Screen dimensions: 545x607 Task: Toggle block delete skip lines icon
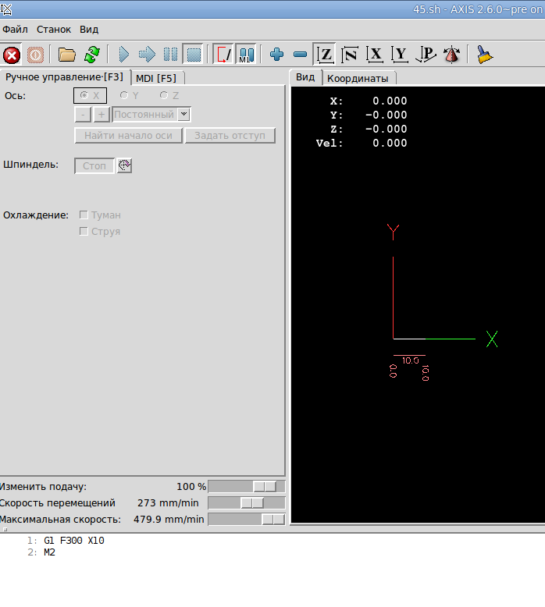click(223, 55)
